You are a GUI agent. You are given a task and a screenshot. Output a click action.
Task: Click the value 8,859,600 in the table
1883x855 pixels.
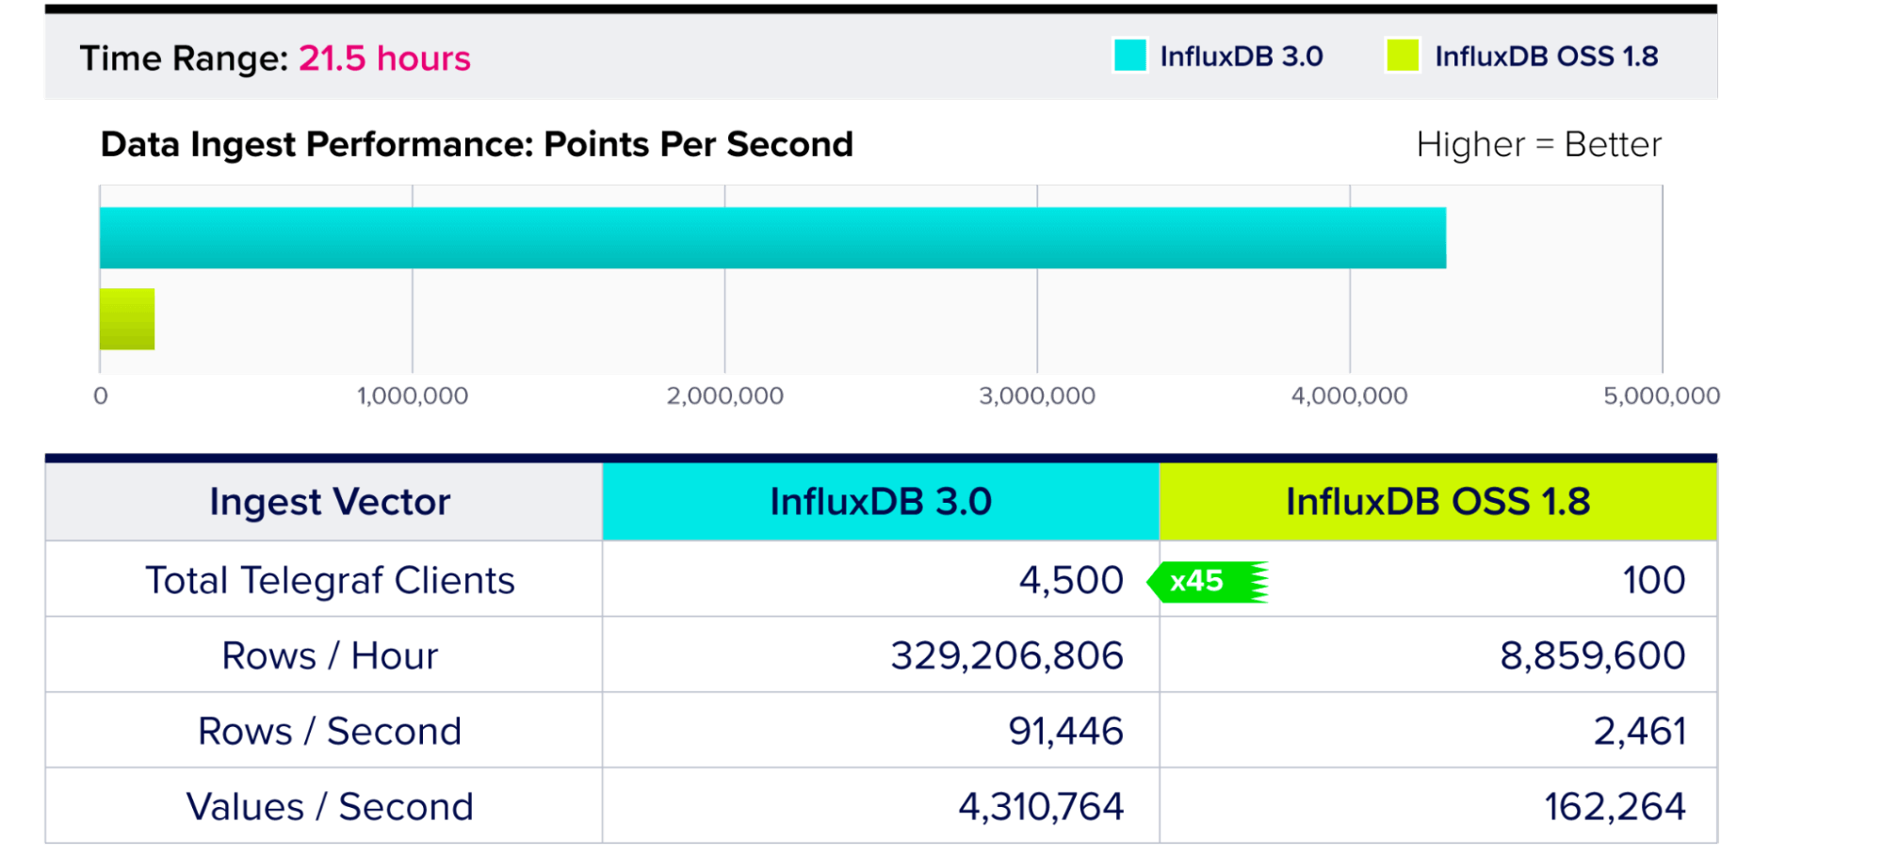click(1593, 656)
